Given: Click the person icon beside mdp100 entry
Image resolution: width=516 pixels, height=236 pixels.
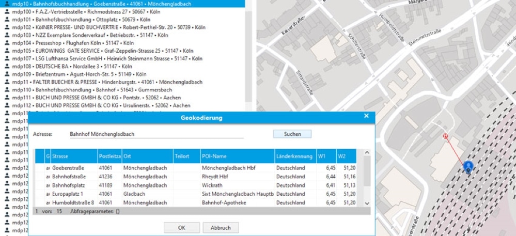Looking at the screenshot, I should pyautogui.click(x=7, y=11).
